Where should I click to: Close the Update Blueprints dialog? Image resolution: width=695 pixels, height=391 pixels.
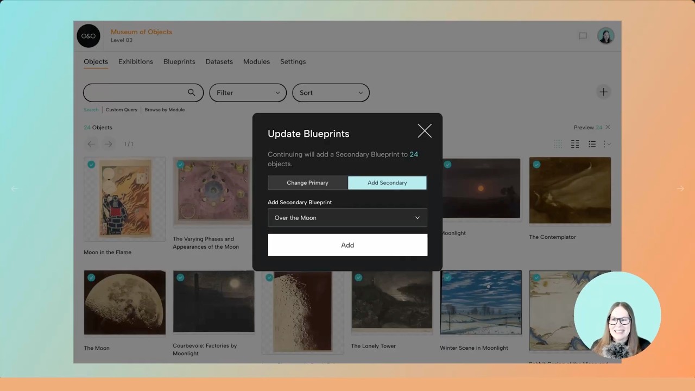point(425,131)
